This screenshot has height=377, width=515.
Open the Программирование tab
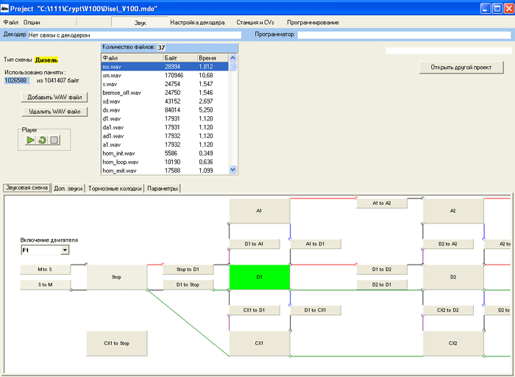313,22
